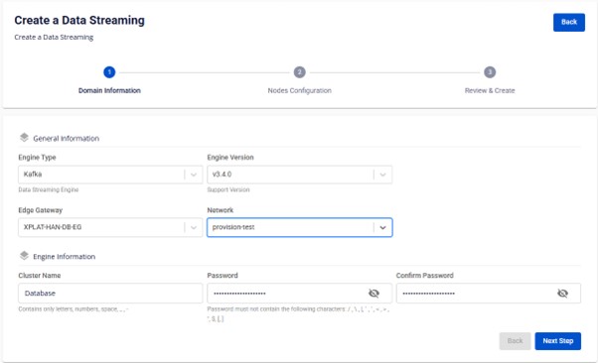Toggle Confirm Password visibility eye icon

(562, 293)
